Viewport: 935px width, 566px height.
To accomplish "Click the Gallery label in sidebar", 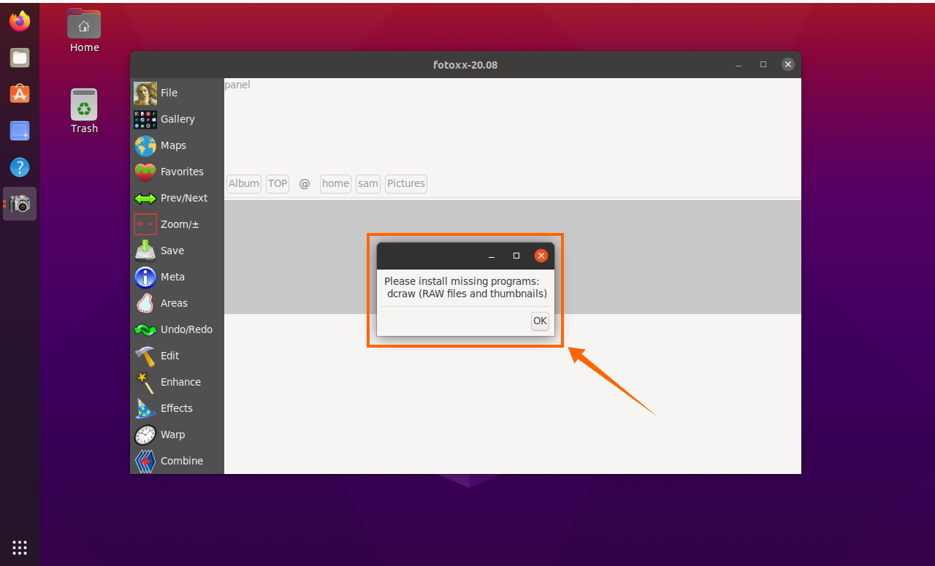I will 178,119.
